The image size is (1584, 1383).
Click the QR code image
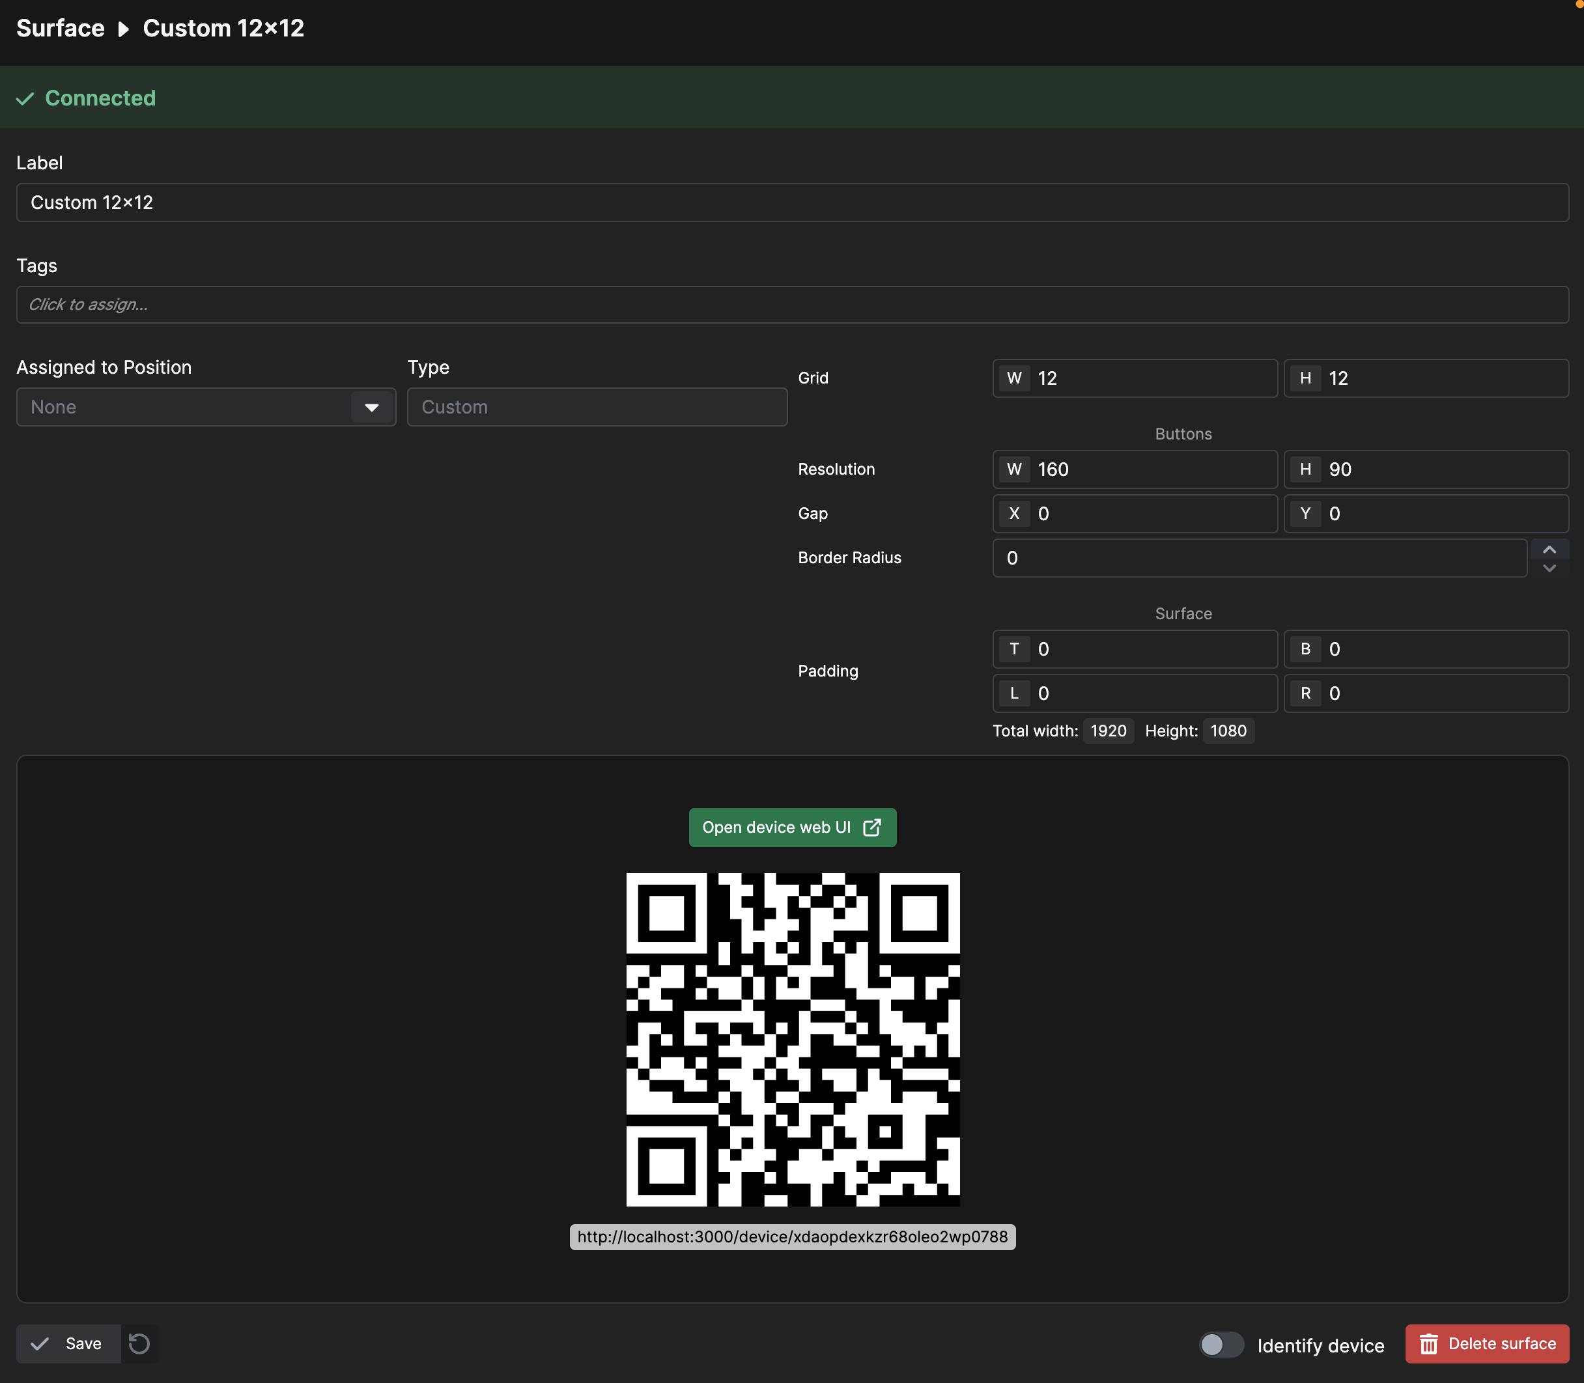tap(793, 1040)
